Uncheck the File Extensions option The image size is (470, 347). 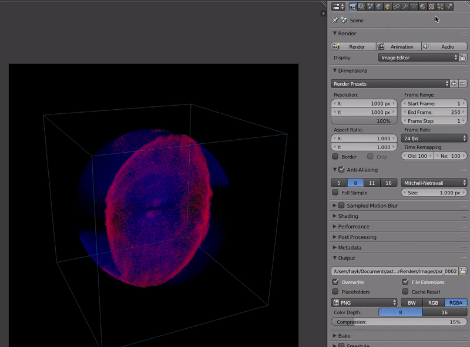(405, 282)
